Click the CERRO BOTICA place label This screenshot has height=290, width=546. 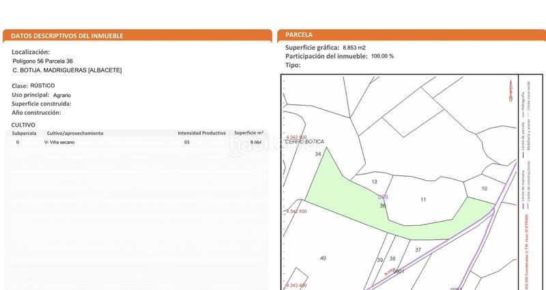tap(305, 142)
